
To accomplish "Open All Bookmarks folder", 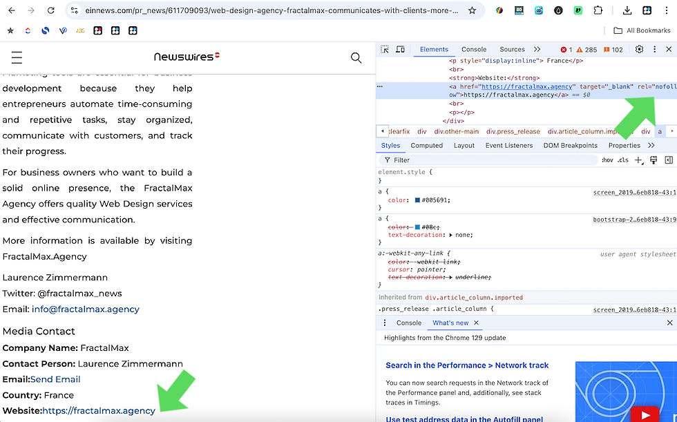I will coord(642,30).
